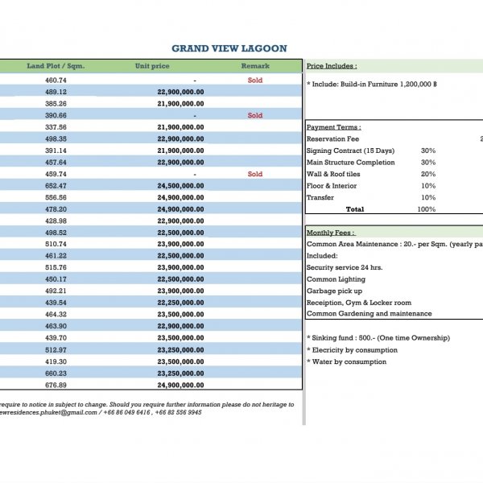Click the Monthly Fees heading
483x483 pixels.
point(331,233)
